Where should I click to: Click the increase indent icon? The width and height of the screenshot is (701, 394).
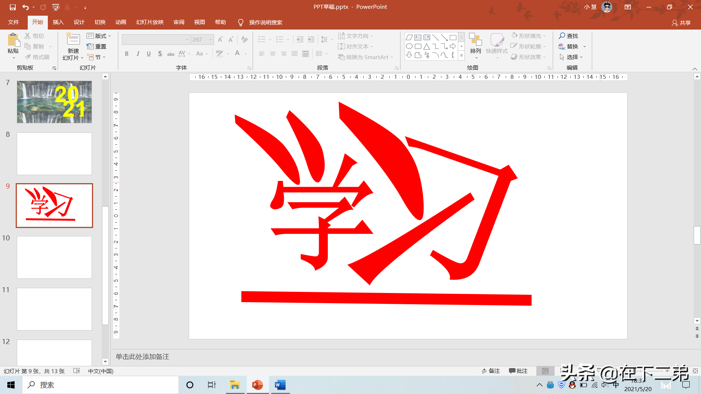311,39
